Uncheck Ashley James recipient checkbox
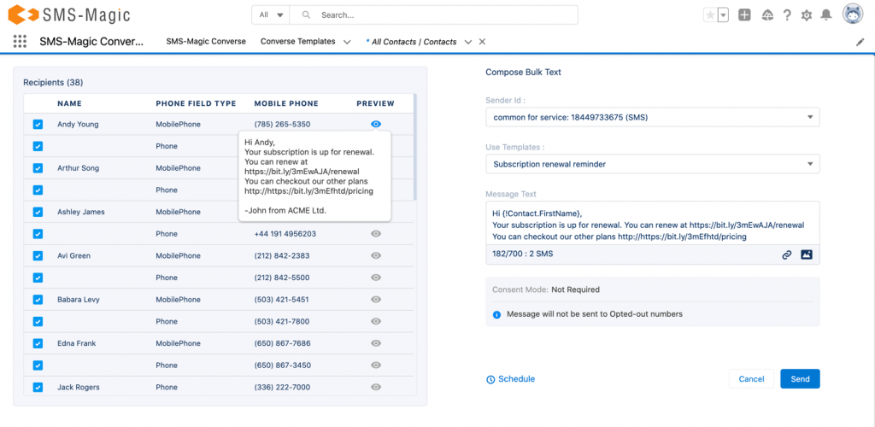The height and width of the screenshot is (427, 875). [38, 212]
